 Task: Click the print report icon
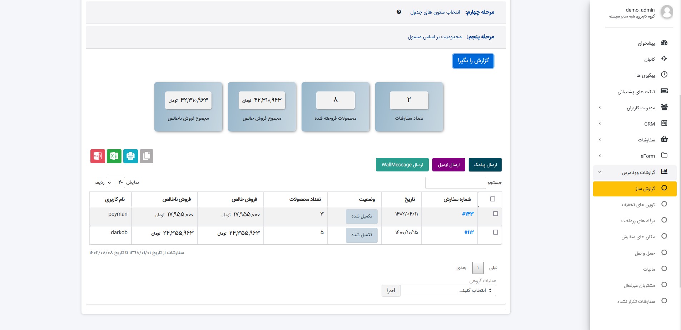(130, 156)
